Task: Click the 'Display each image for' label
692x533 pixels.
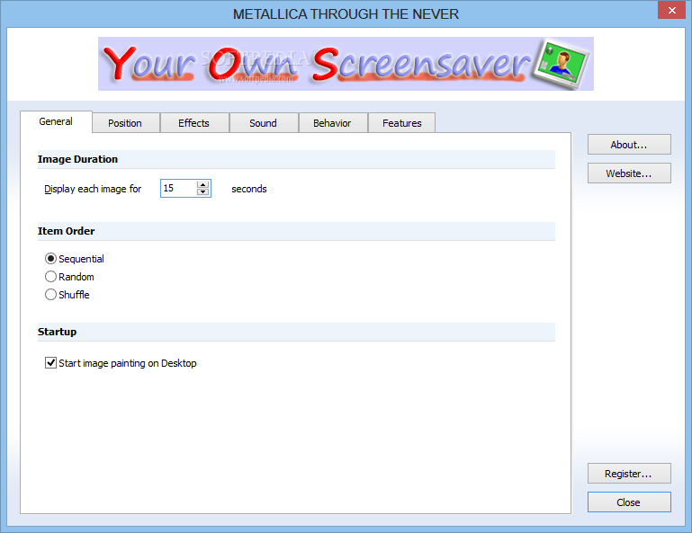Action: click(93, 189)
